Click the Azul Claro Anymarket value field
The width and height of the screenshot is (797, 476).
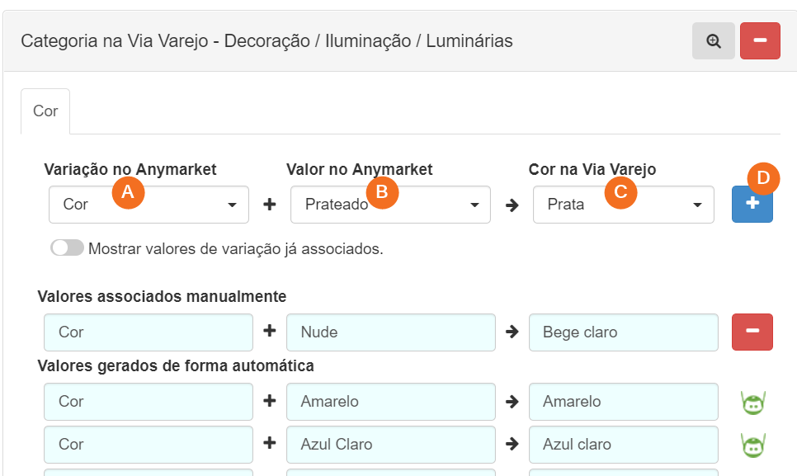pos(391,445)
